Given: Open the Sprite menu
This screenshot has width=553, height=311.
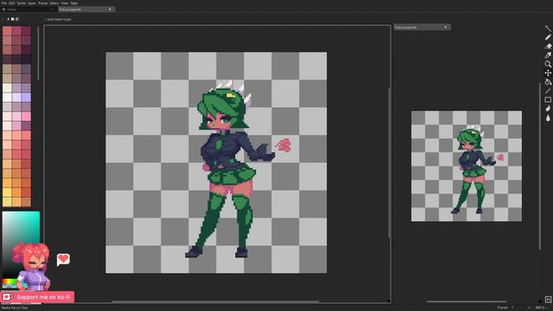Looking at the screenshot, I should coord(22,3).
